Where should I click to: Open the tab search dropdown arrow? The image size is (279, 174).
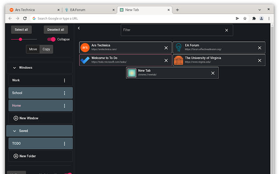click(x=260, y=10)
